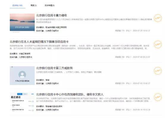Screen dimensions: 165x118
Task: Click status stamp on 外包流氓催收团队 complaint
Action: point(158,97)
